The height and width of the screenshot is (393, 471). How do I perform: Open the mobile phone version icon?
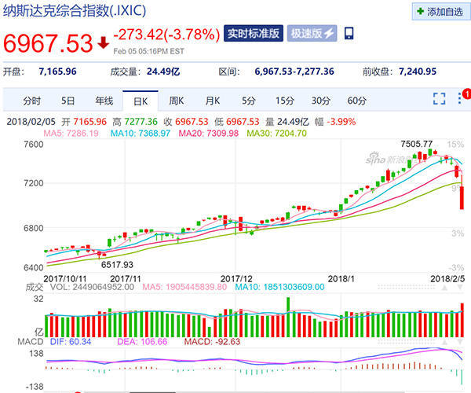click(x=349, y=33)
